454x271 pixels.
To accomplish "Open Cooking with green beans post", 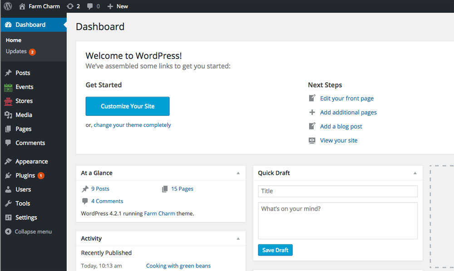I will pyautogui.click(x=178, y=266).
